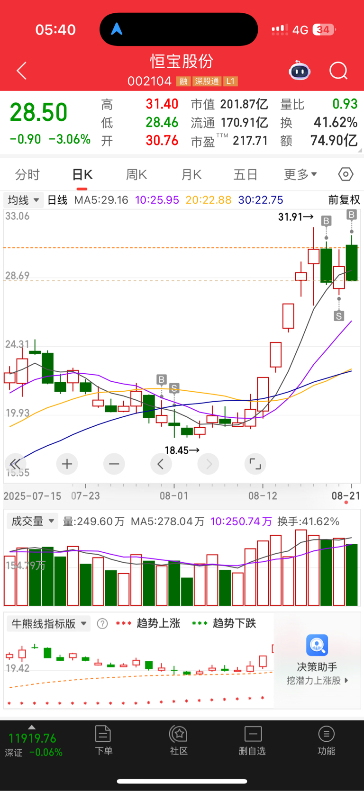
Task: Tap the 下单 order icon
Action: (103, 734)
